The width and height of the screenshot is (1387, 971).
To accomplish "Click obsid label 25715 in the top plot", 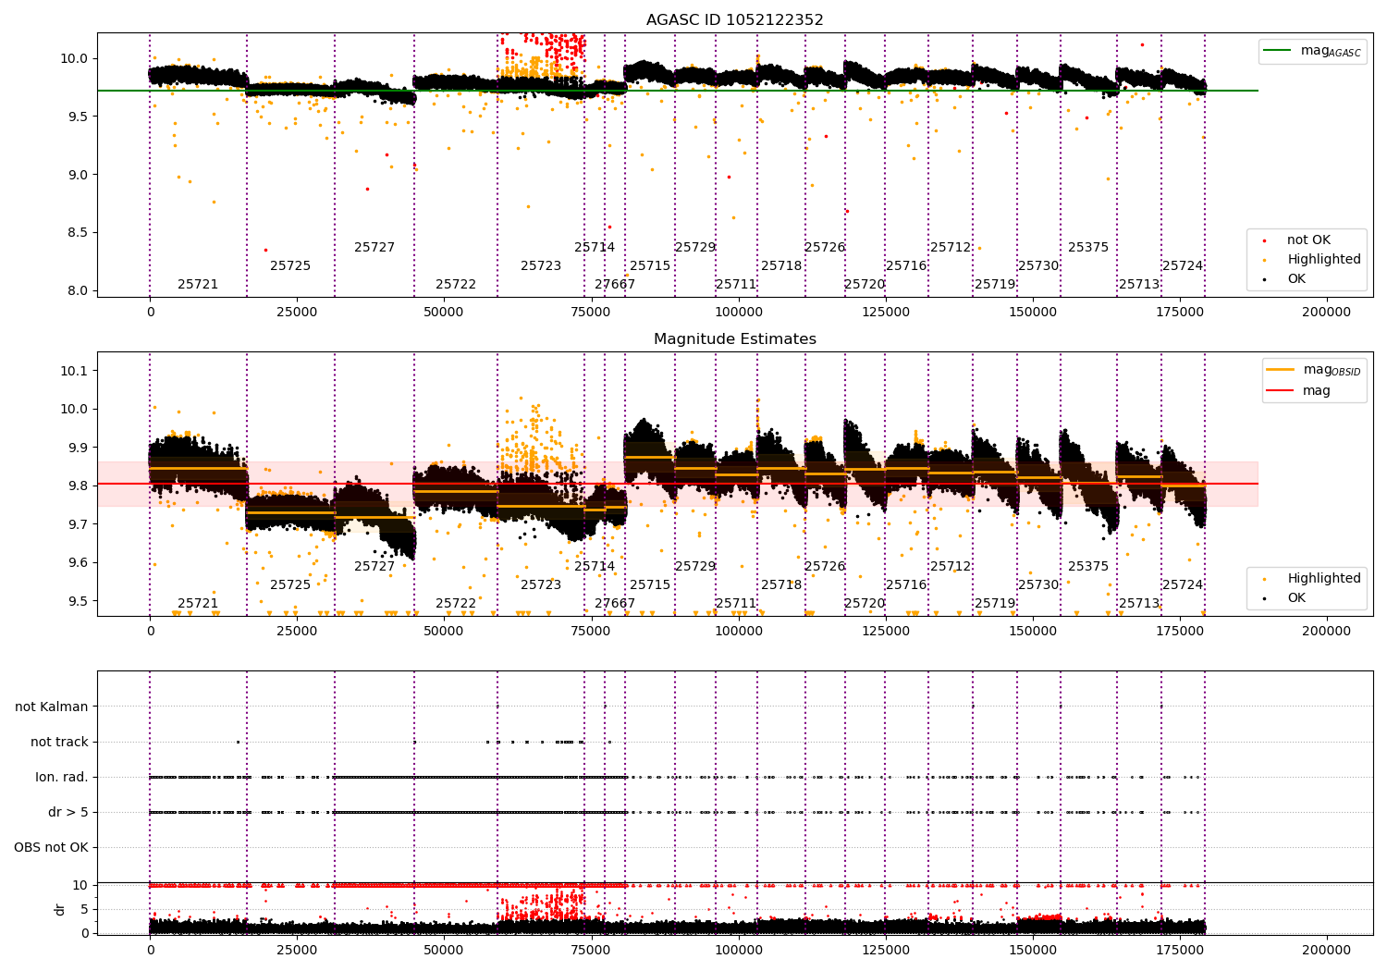I will [650, 266].
